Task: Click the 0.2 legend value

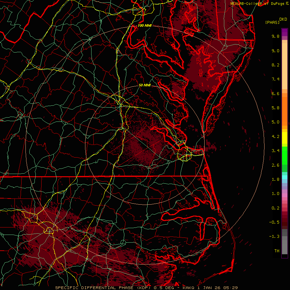Action: tap(275, 208)
